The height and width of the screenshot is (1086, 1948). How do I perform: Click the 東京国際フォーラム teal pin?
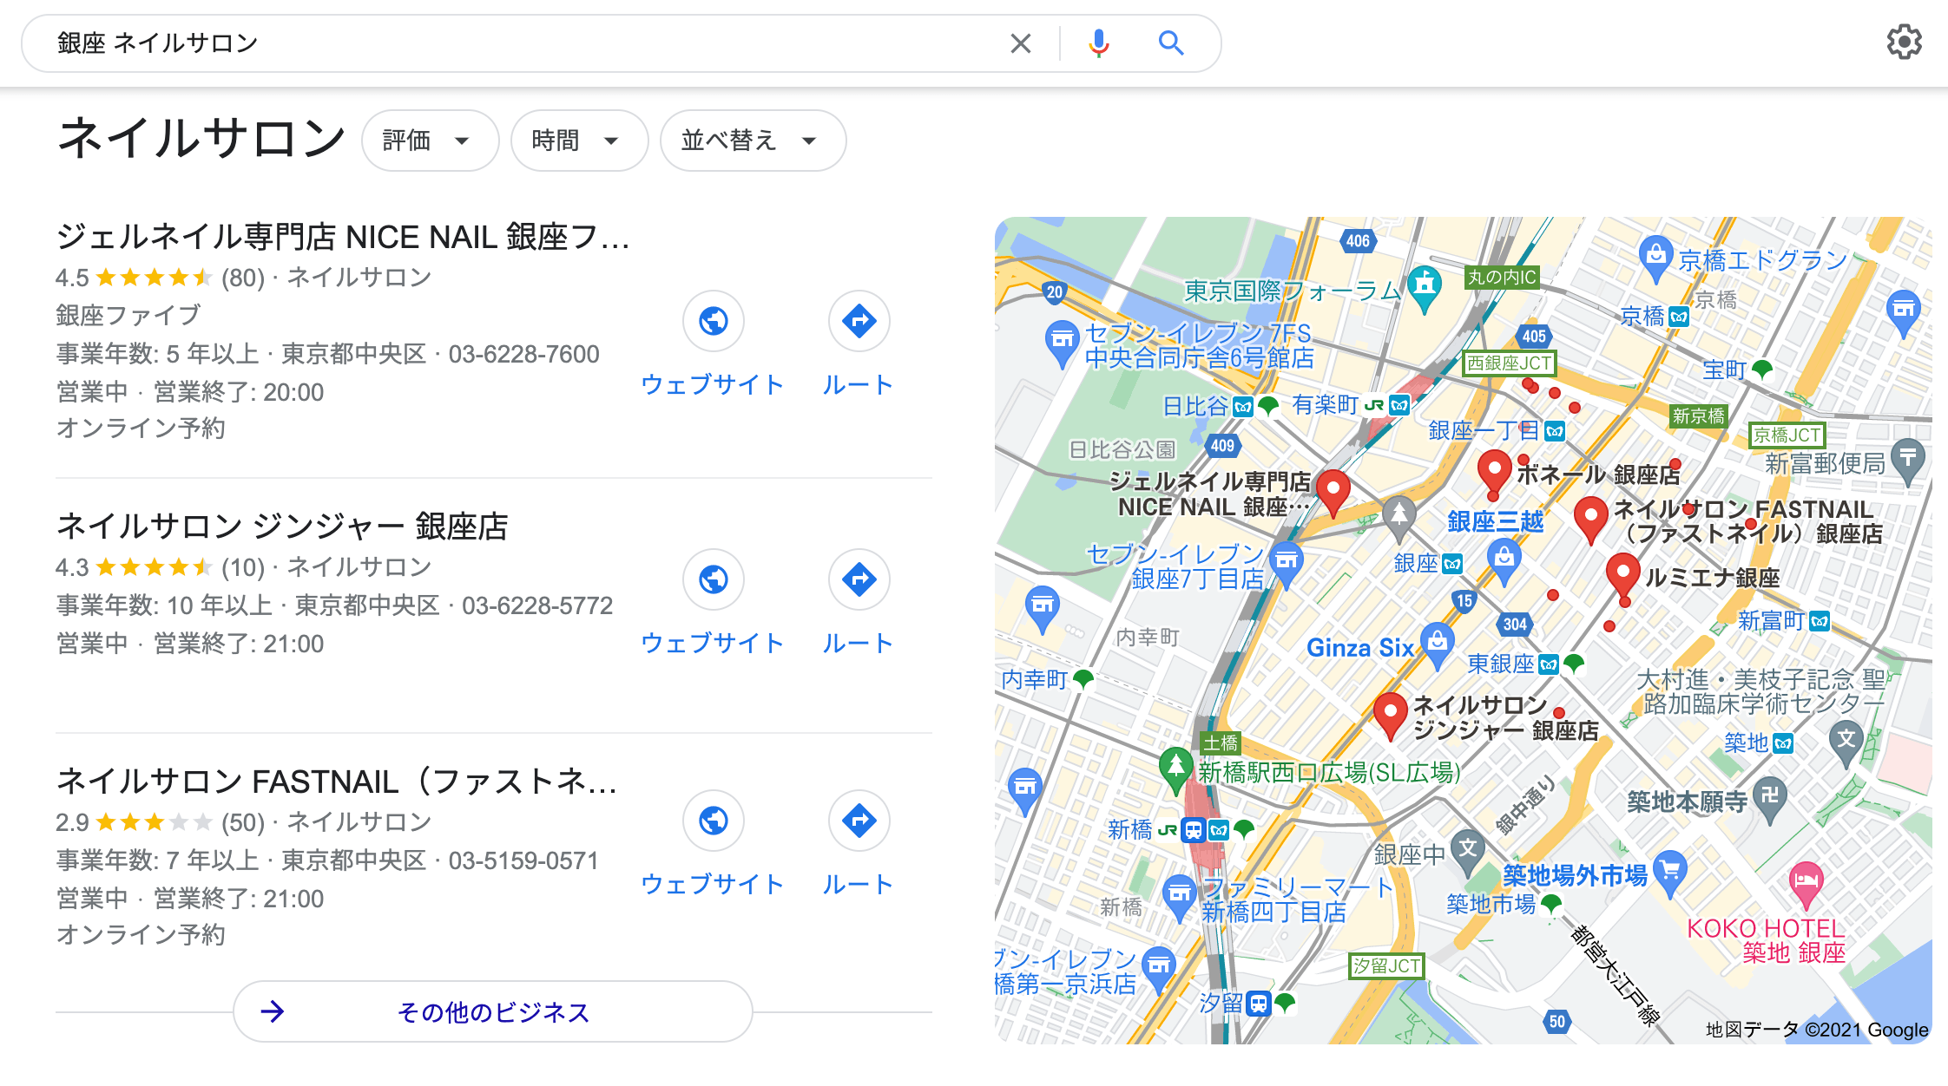click(x=1425, y=288)
